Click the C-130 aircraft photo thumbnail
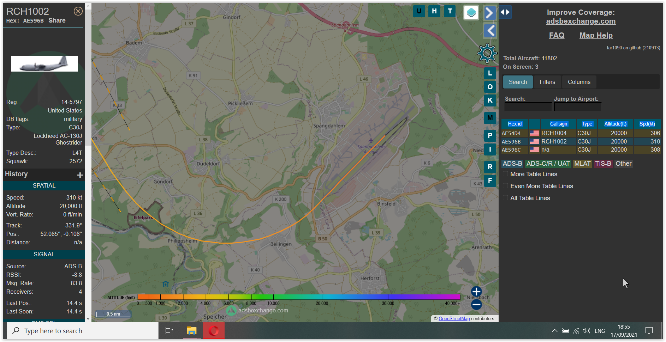Screen dimensions: 666x342 point(44,63)
